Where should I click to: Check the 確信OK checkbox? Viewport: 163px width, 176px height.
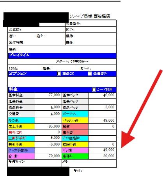pos(59,74)
